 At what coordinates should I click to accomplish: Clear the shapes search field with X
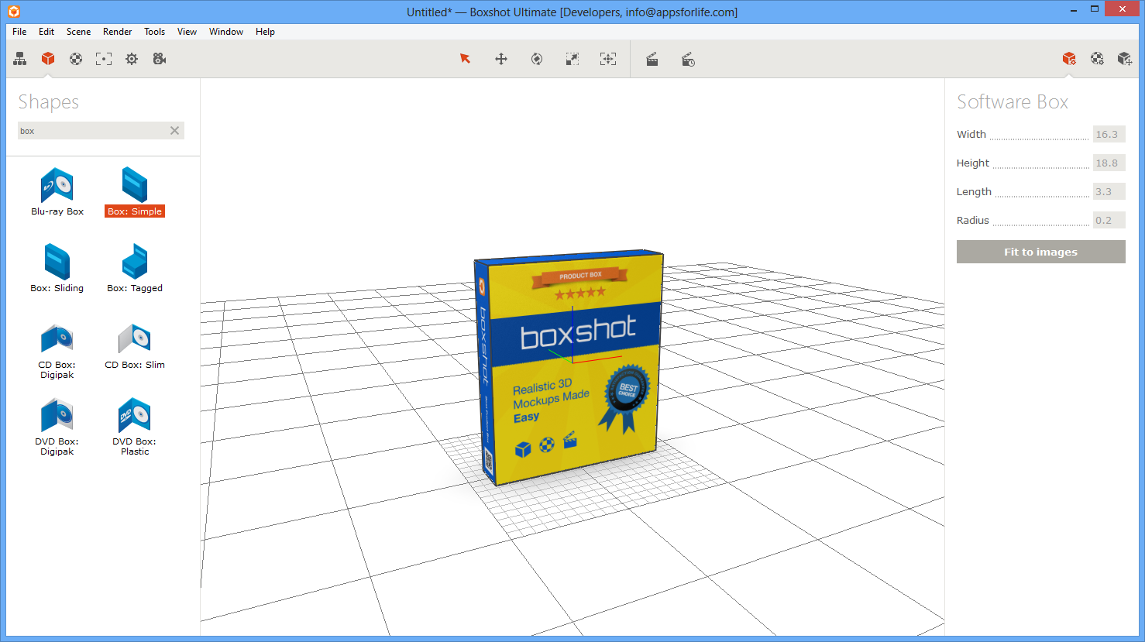(174, 131)
